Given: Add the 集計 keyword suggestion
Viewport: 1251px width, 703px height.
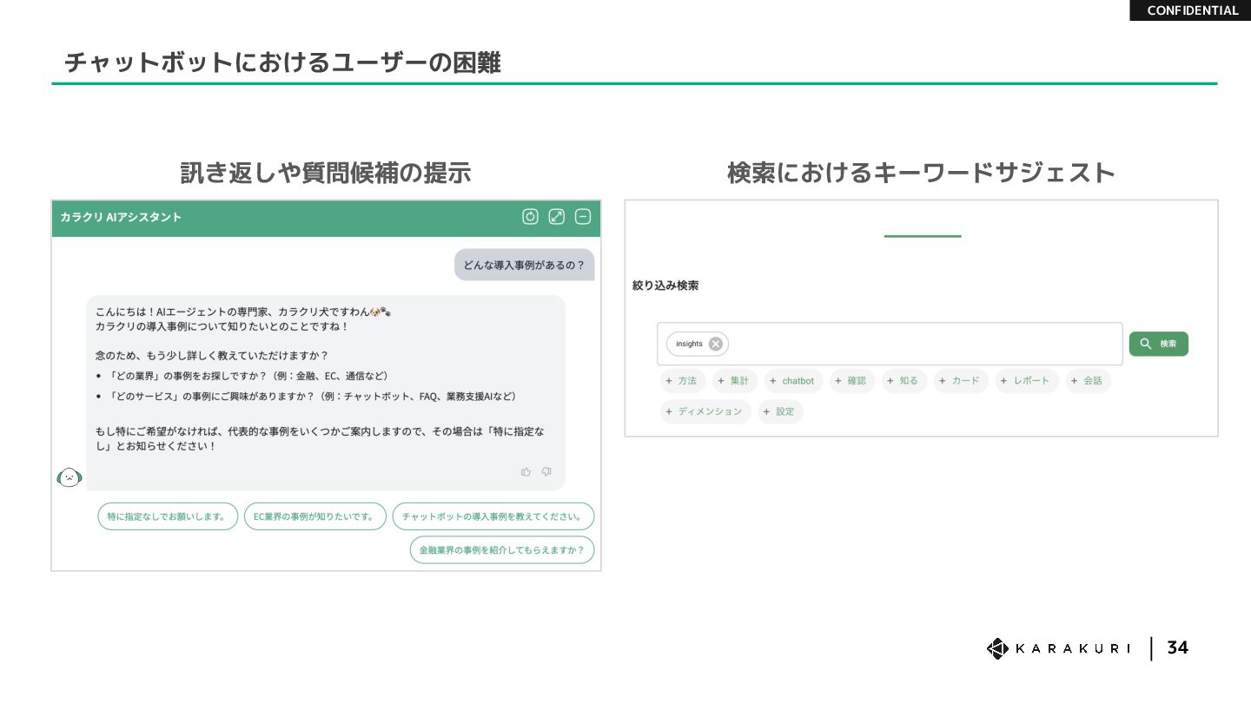Looking at the screenshot, I should coord(734,381).
